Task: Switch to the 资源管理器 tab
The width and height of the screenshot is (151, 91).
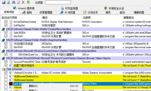Action: (x=46, y=12)
